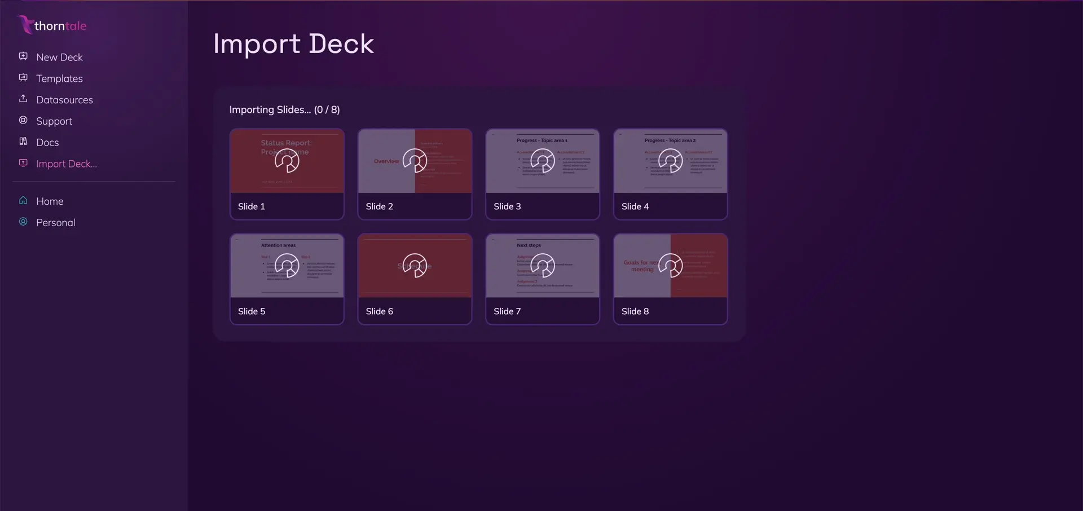Click the loading spinner on Slide 3
The height and width of the screenshot is (511, 1083).
click(x=543, y=161)
